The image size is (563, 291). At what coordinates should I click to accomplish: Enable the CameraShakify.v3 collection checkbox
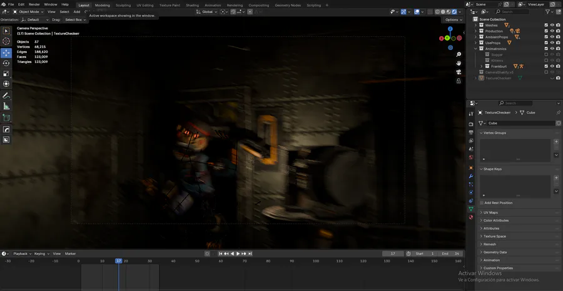546,72
